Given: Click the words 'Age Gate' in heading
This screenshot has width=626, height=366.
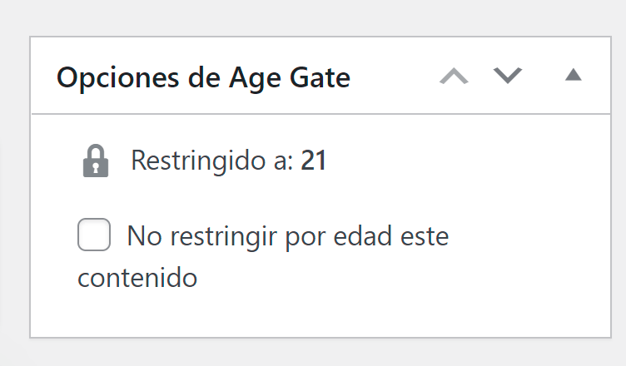Looking at the screenshot, I should pos(290,78).
